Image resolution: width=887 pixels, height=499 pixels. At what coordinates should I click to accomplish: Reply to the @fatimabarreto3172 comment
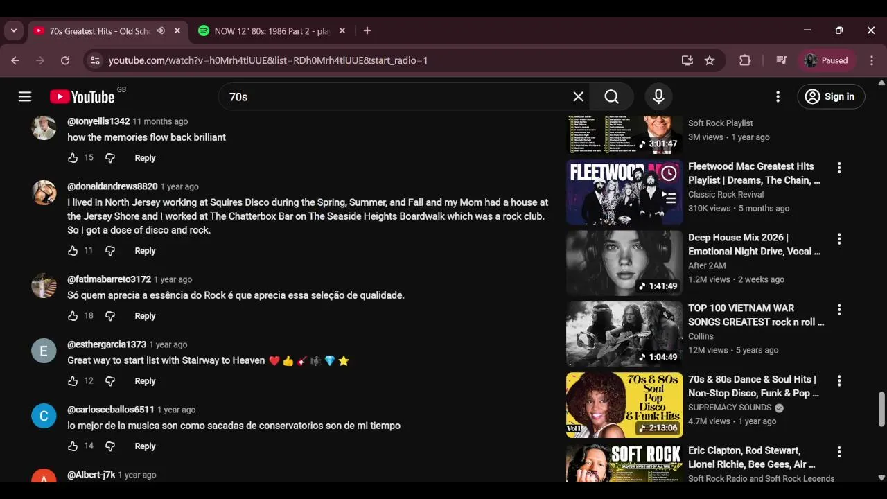pos(145,316)
